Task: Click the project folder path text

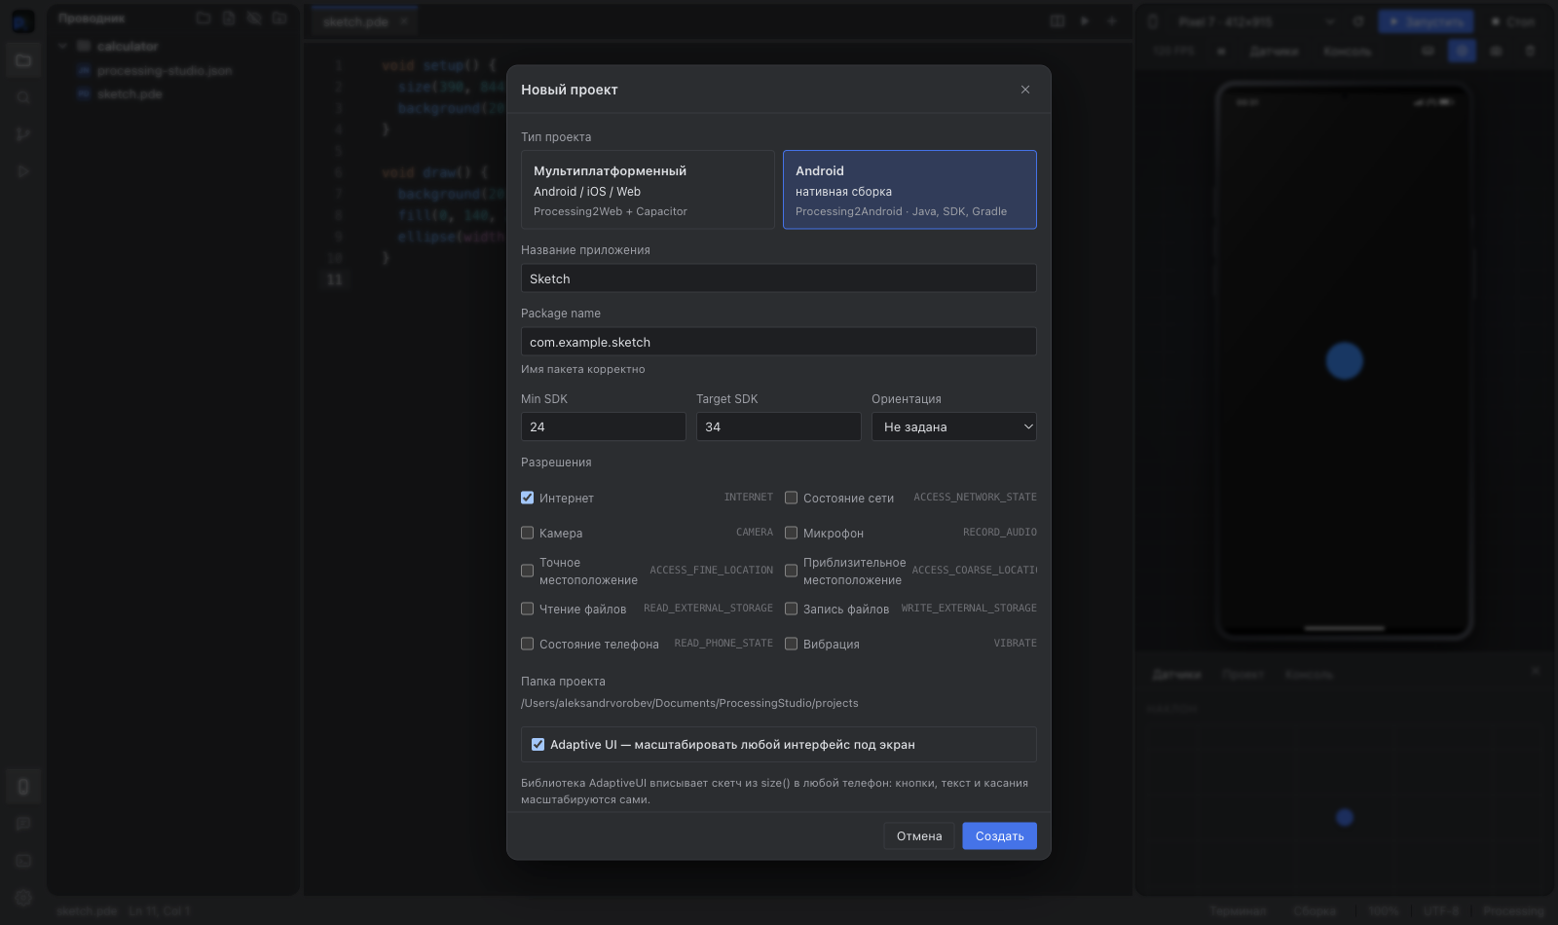Action: [689, 703]
